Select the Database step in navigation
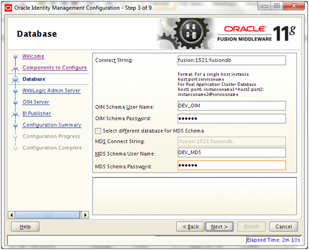The width and height of the screenshot is (309, 250). click(x=34, y=79)
